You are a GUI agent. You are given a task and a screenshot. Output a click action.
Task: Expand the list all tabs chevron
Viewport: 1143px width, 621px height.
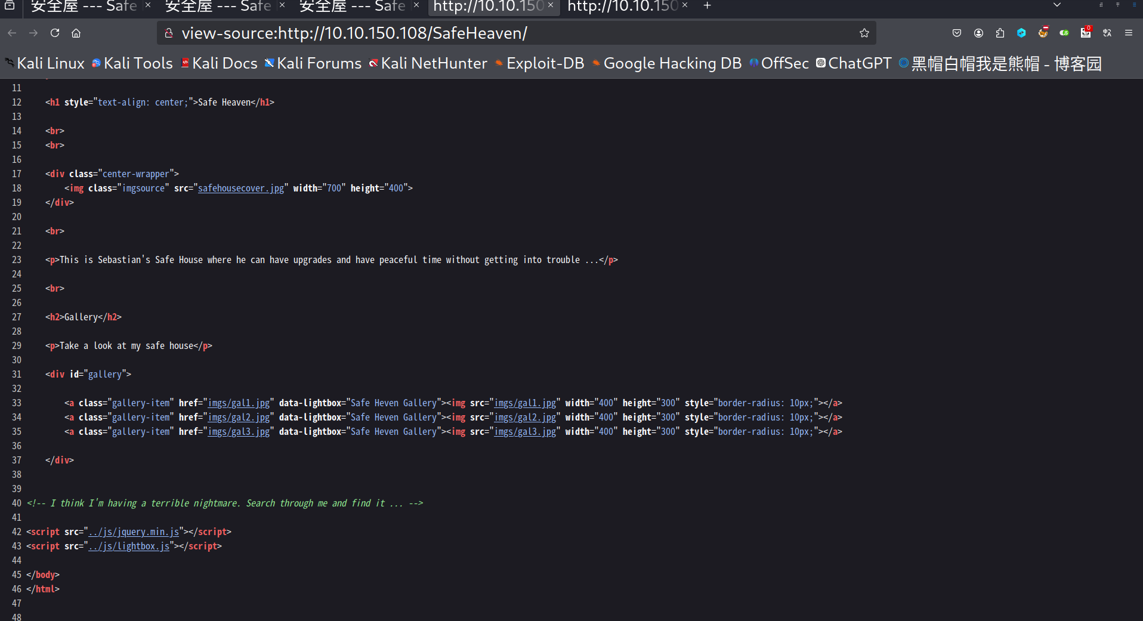[1056, 5]
